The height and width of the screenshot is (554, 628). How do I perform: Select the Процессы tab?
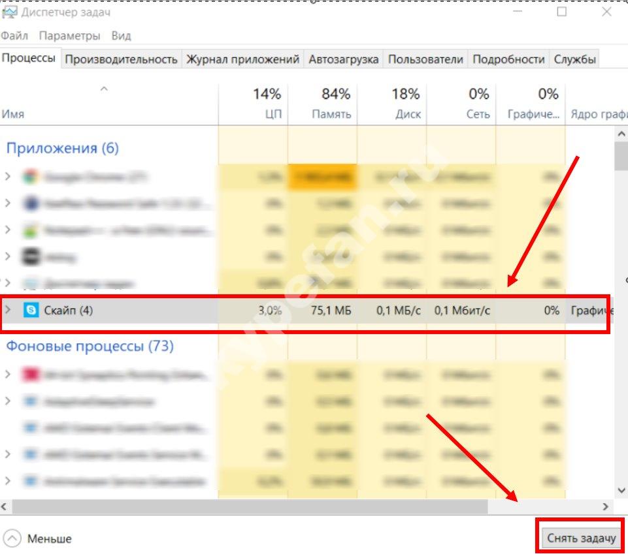click(29, 58)
